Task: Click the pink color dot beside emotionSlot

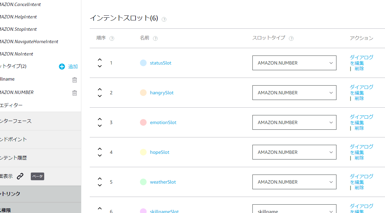Action: tap(143, 122)
